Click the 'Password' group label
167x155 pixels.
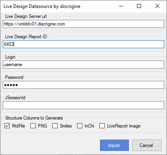14,77
